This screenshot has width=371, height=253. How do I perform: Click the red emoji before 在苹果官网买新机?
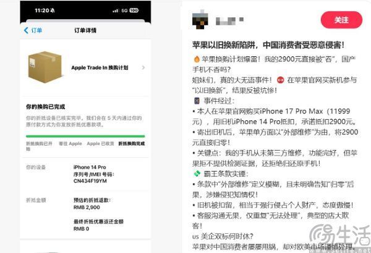pyautogui.click(x=280, y=80)
